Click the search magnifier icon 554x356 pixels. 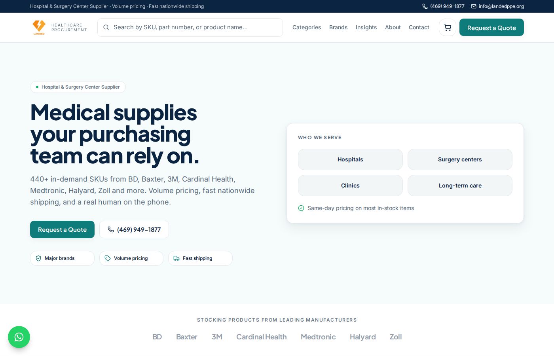[106, 27]
